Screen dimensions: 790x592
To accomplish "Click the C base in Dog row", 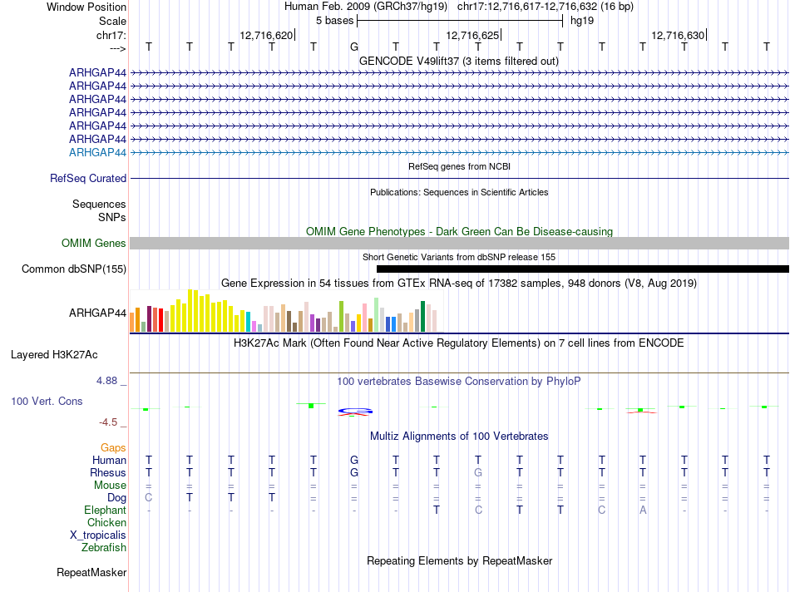I will 148,497.
